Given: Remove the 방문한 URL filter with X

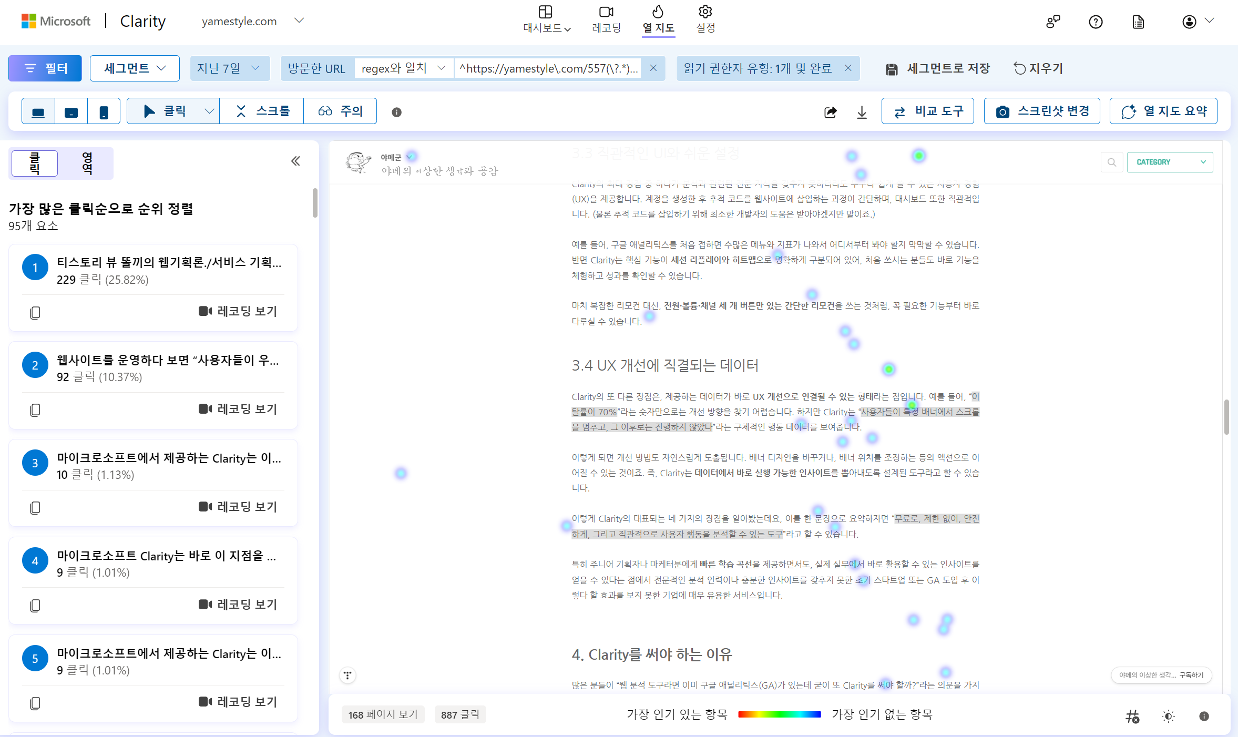Looking at the screenshot, I should pyautogui.click(x=653, y=68).
